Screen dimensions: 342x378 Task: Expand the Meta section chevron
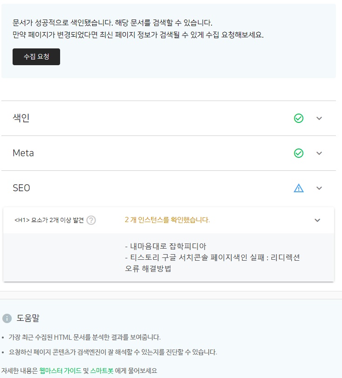click(x=319, y=153)
